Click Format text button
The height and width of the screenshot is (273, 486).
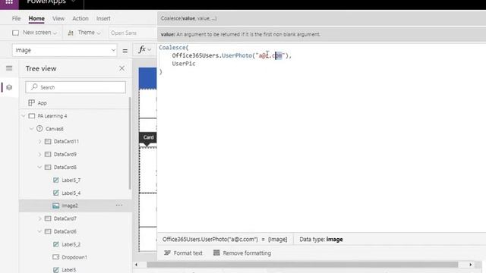(x=183, y=253)
